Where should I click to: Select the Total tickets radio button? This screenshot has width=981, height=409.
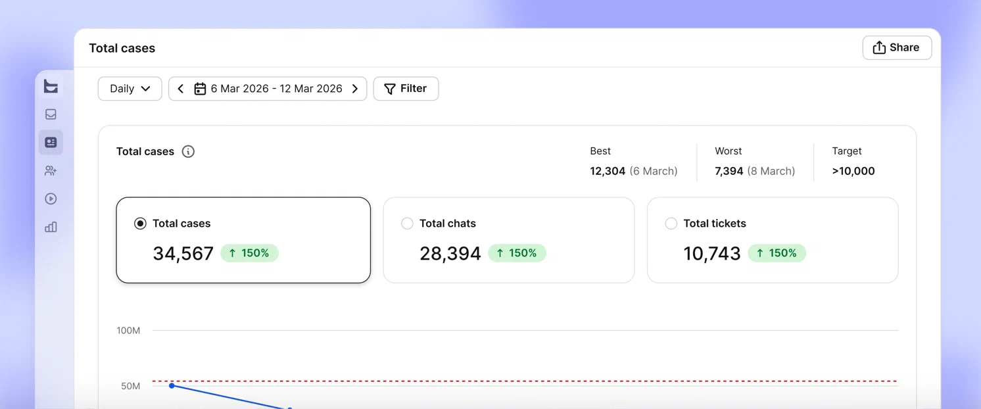click(671, 224)
